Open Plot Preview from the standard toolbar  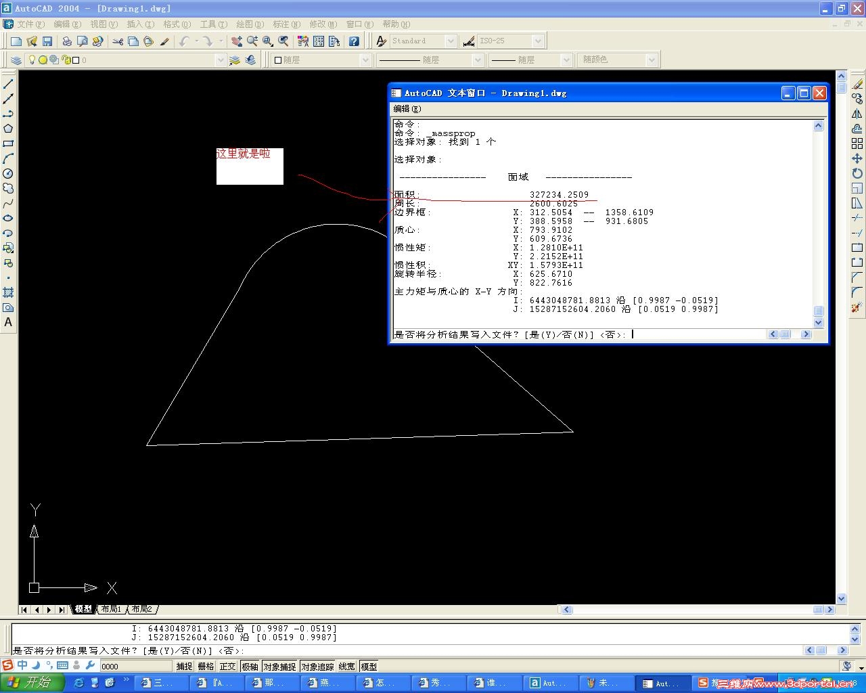click(x=83, y=41)
